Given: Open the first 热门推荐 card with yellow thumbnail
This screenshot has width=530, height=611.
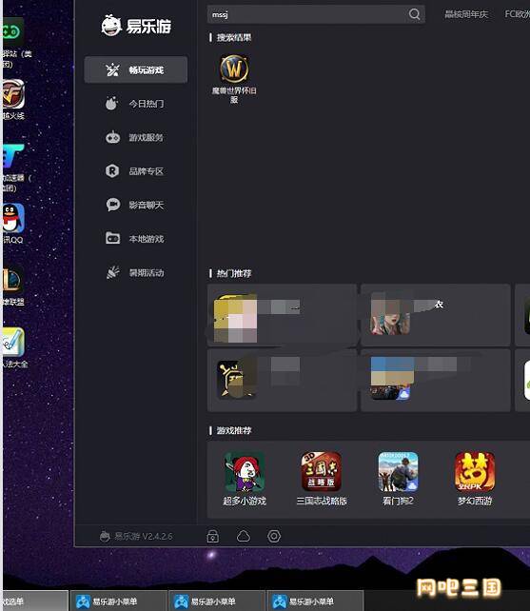Looking at the screenshot, I should pyautogui.click(x=282, y=315).
